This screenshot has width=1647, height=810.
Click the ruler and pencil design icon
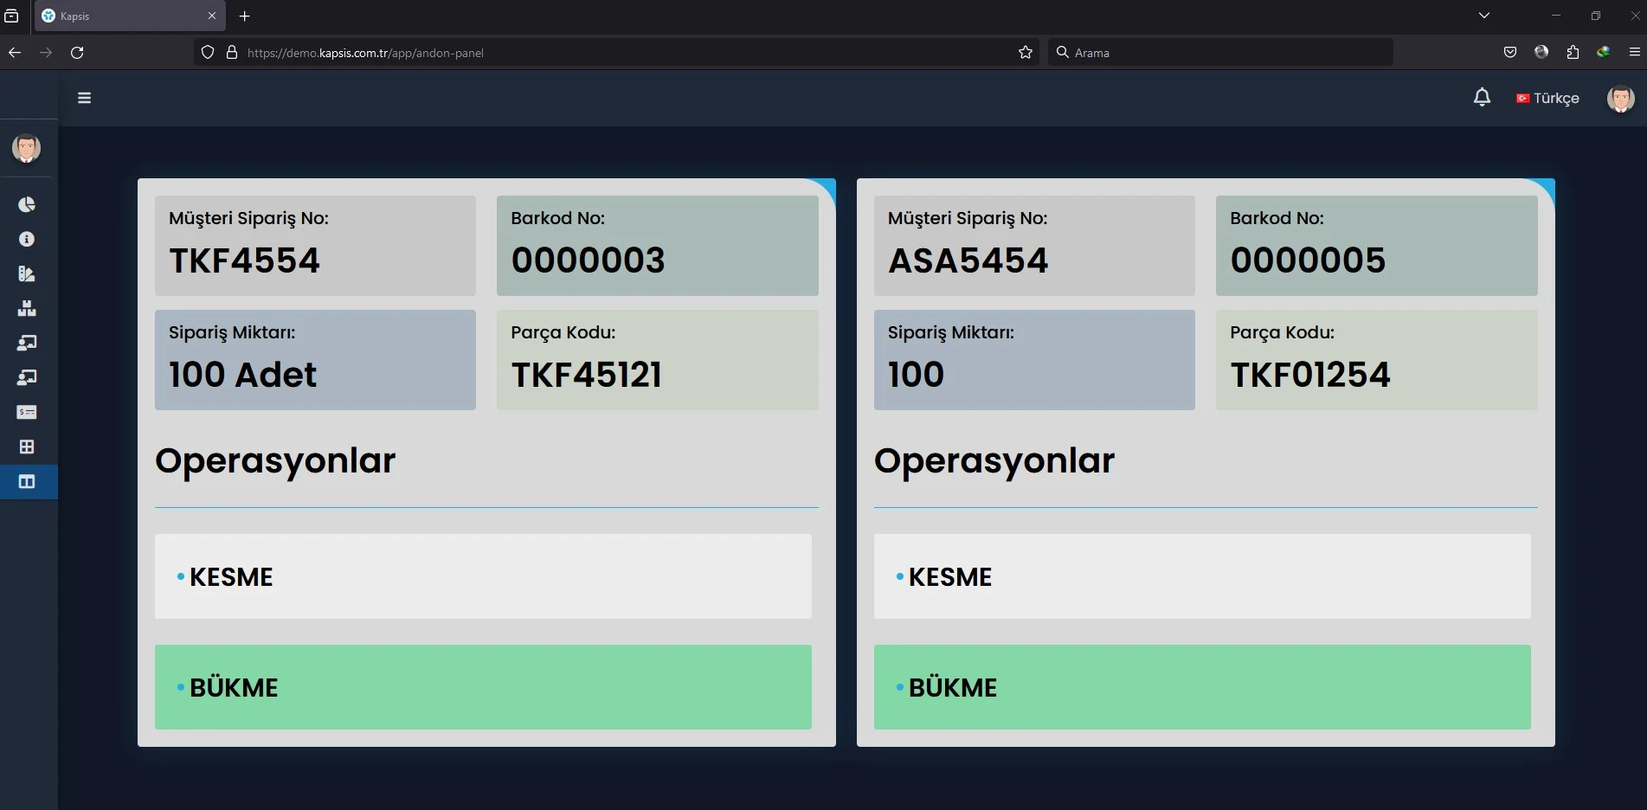[27, 273]
